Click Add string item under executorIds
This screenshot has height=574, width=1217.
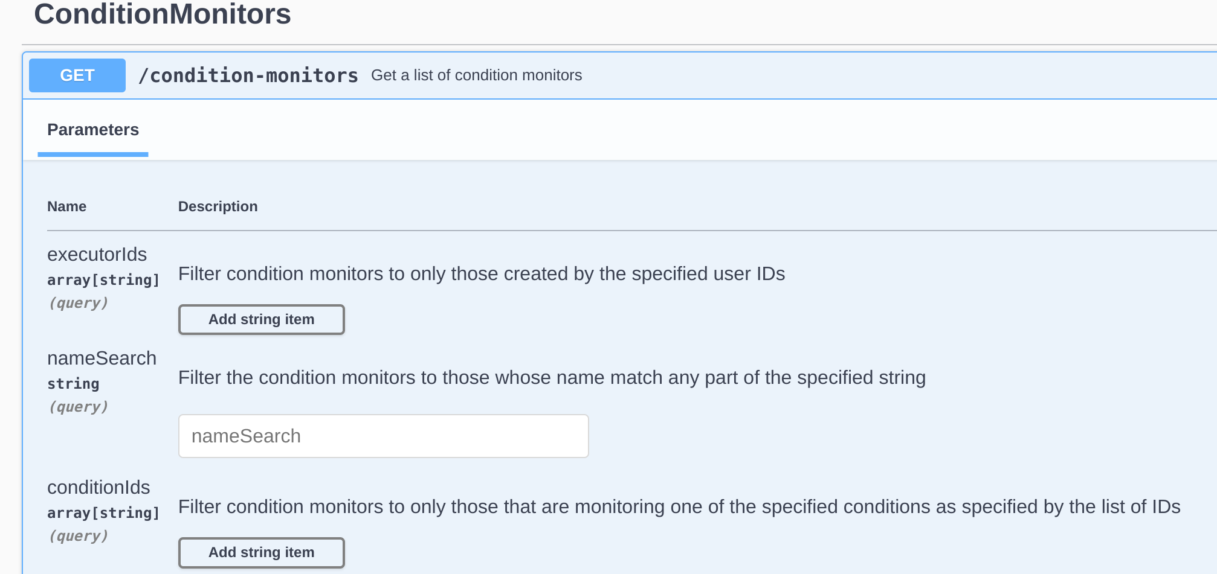click(x=261, y=319)
